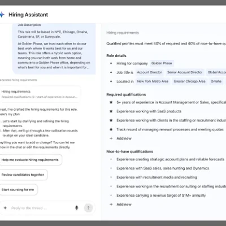Click star beside '5+ years of experience' requirement
Image resolution: width=226 pixels, height=226 pixels.
(x=111, y=102)
